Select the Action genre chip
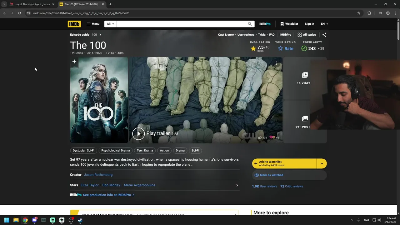The width and height of the screenshot is (400, 225). coord(164,151)
